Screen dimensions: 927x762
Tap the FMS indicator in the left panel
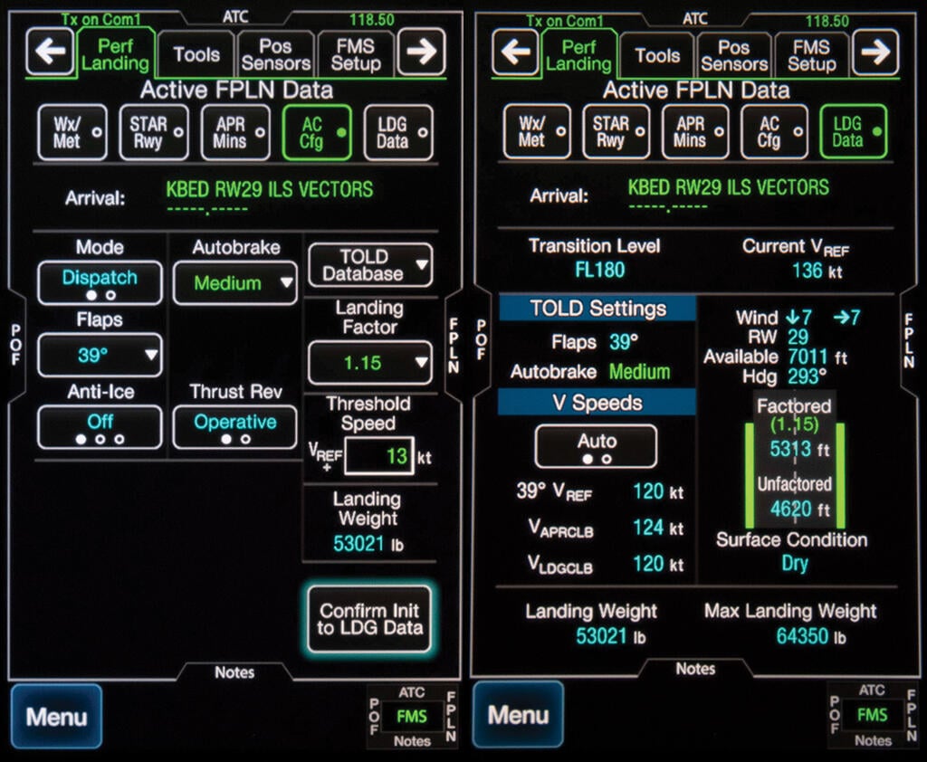click(x=412, y=717)
